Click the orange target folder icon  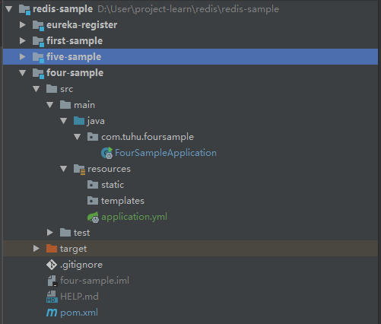(x=52, y=249)
